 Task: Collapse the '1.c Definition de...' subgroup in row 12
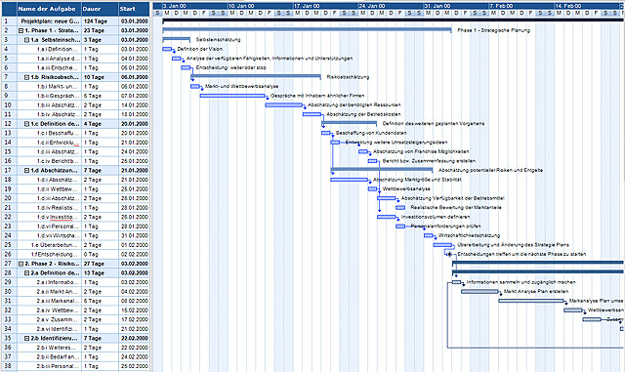pyautogui.click(x=26, y=124)
